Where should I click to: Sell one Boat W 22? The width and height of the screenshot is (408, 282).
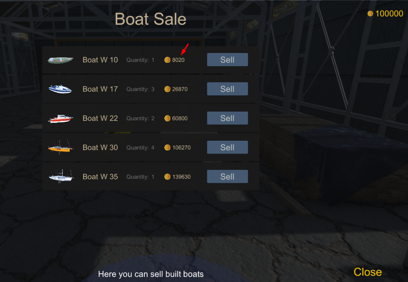pos(227,118)
